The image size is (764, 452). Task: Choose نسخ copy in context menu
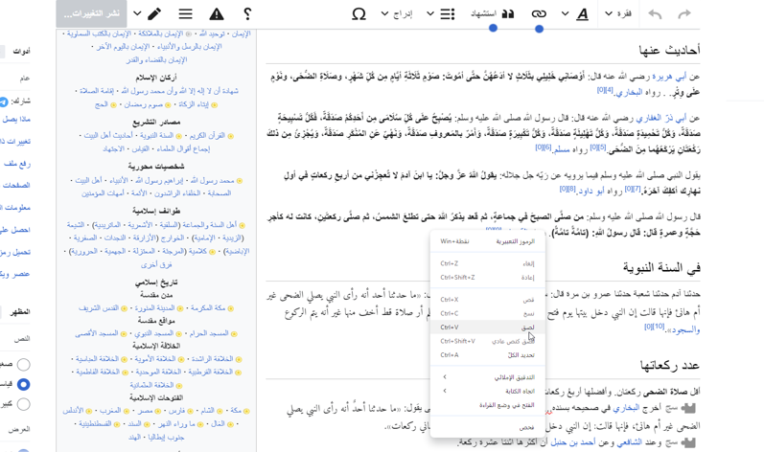click(487, 313)
